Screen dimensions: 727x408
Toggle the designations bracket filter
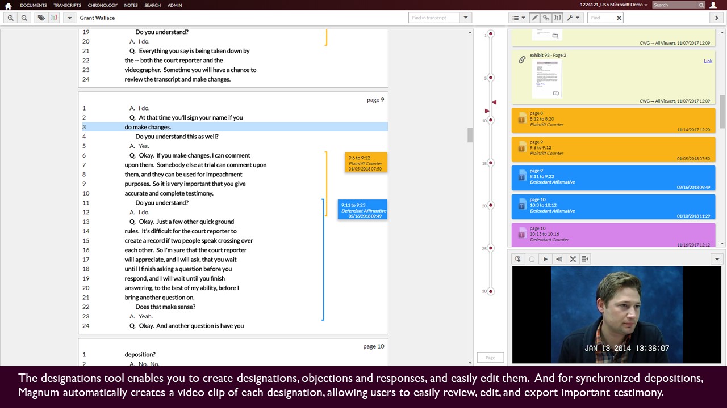point(558,18)
